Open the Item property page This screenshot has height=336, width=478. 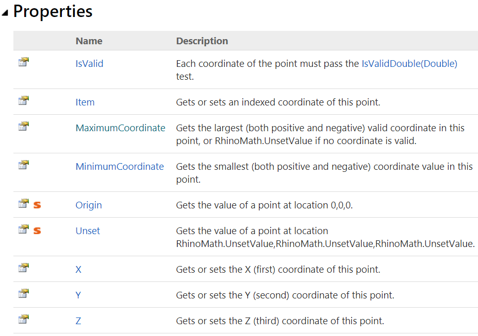click(85, 102)
